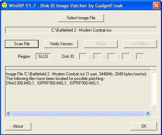The height and width of the screenshot is (135, 162).
Task: Click the first Disk ID box
Action: 83,56
